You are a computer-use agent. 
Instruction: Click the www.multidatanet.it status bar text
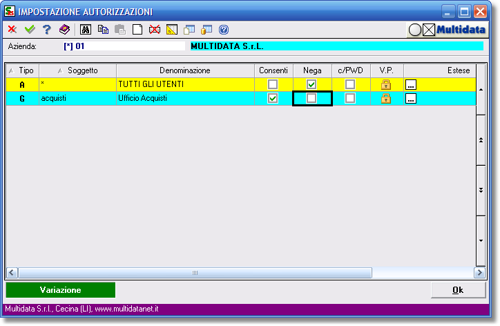(126, 309)
